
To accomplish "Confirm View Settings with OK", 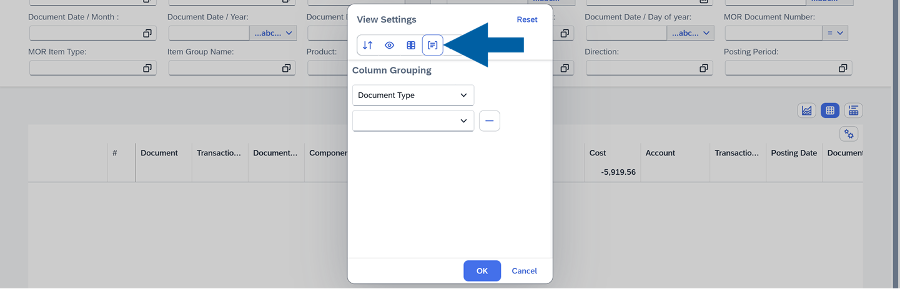I will tap(482, 271).
